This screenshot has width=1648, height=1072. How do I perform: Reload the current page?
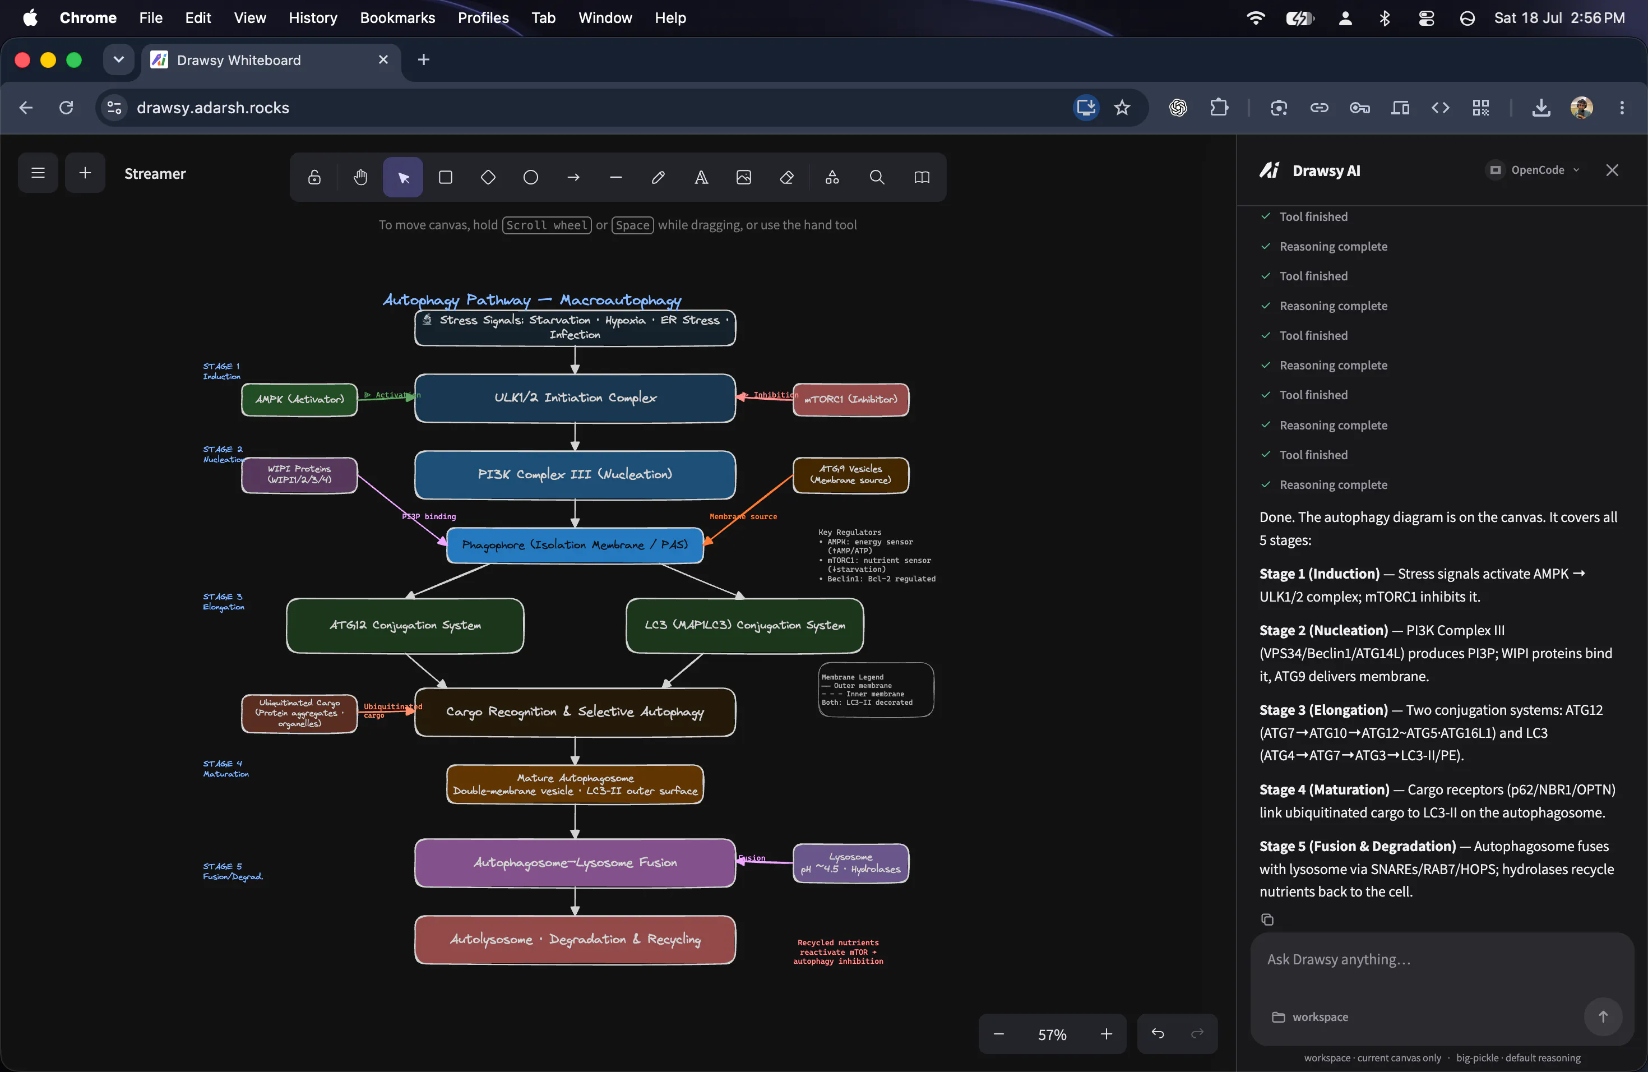click(66, 107)
